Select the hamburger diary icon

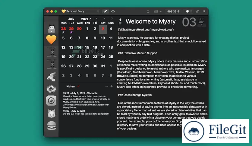(52, 125)
